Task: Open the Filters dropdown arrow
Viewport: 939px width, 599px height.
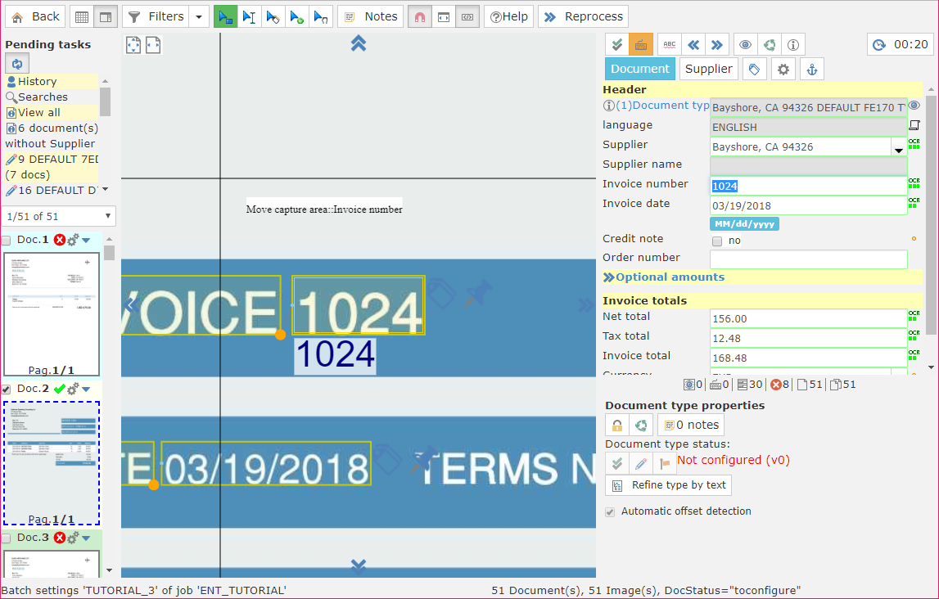Action: click(x=199, y=16)
